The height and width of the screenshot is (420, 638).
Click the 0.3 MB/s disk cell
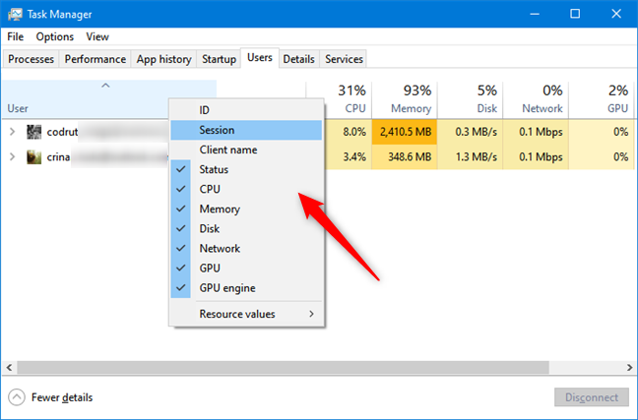point(470,132)
